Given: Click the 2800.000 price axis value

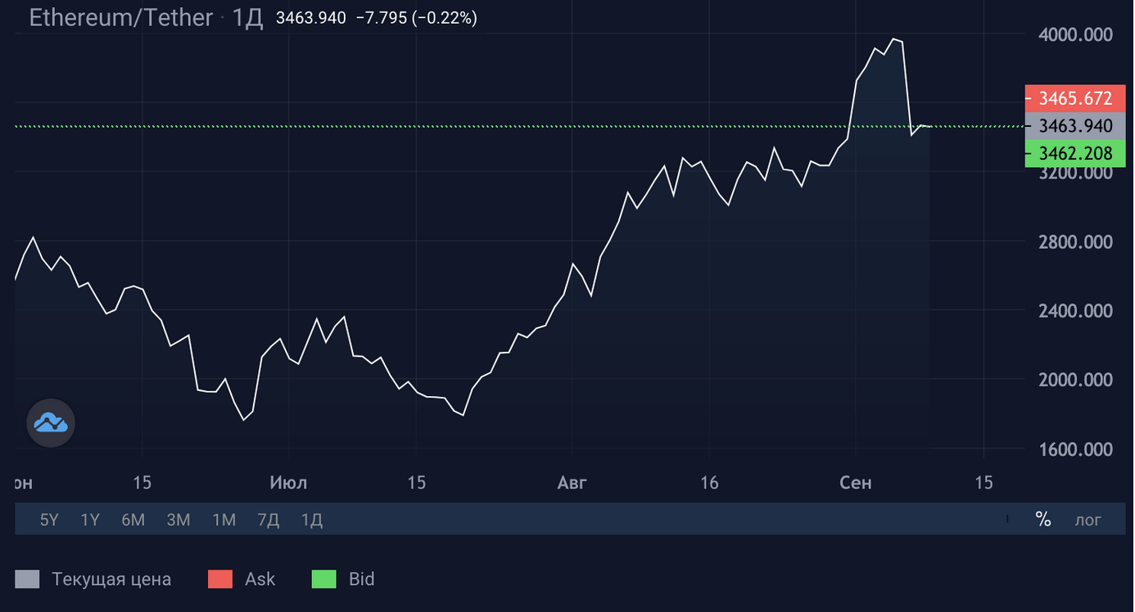Looking at the screenshot, I should pos(1075,242).
